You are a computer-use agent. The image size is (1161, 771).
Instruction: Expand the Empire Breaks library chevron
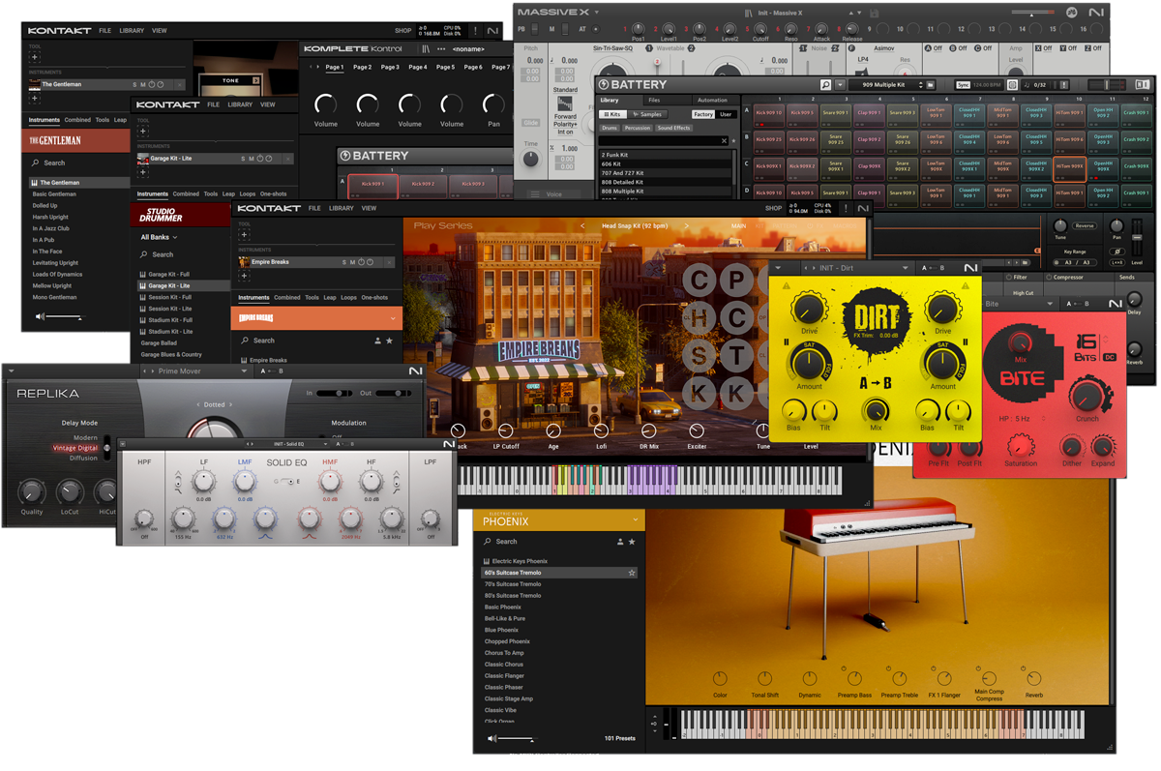[393, 318]
